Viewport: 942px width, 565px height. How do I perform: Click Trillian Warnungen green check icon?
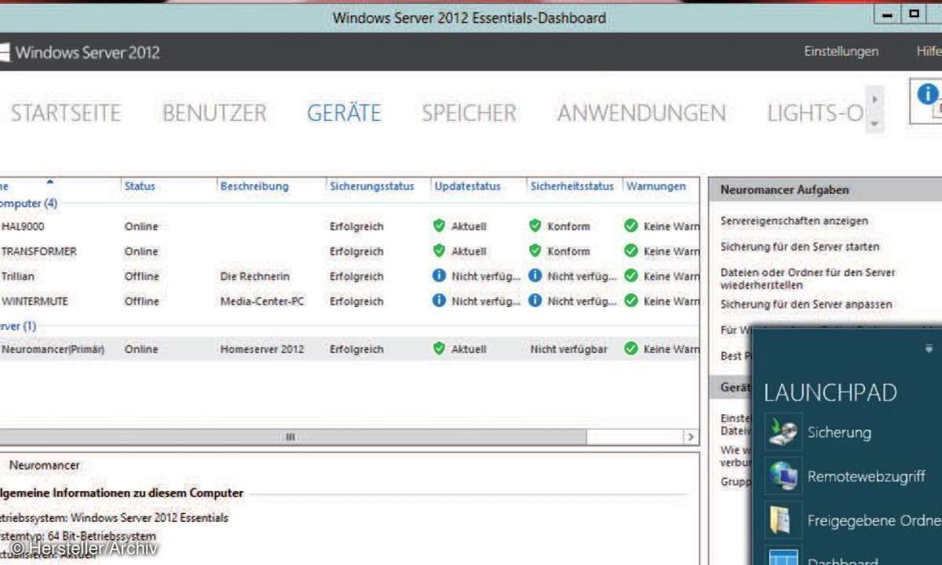coord(631,276)
